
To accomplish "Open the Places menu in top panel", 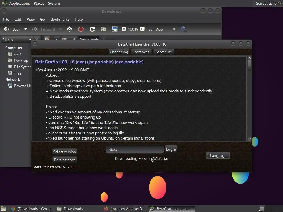I will coord(39,3).
